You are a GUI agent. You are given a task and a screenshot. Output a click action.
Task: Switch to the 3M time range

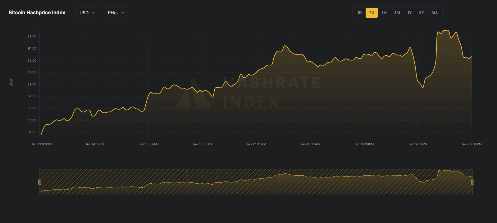coord(397,13)
